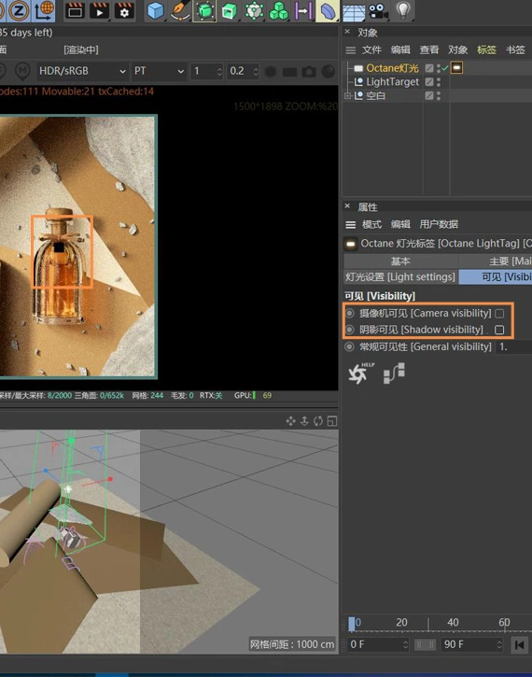This screenshot has width=532, height=677.
Task: Click the Floor environment icon
Action: (x=354, y=11)
